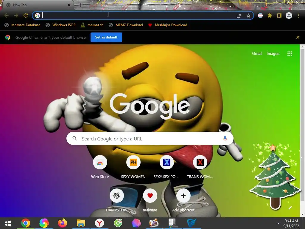Click the share page icon in address bar
Image resolution: width=305 pixels, height=229 pixels.
239,16
